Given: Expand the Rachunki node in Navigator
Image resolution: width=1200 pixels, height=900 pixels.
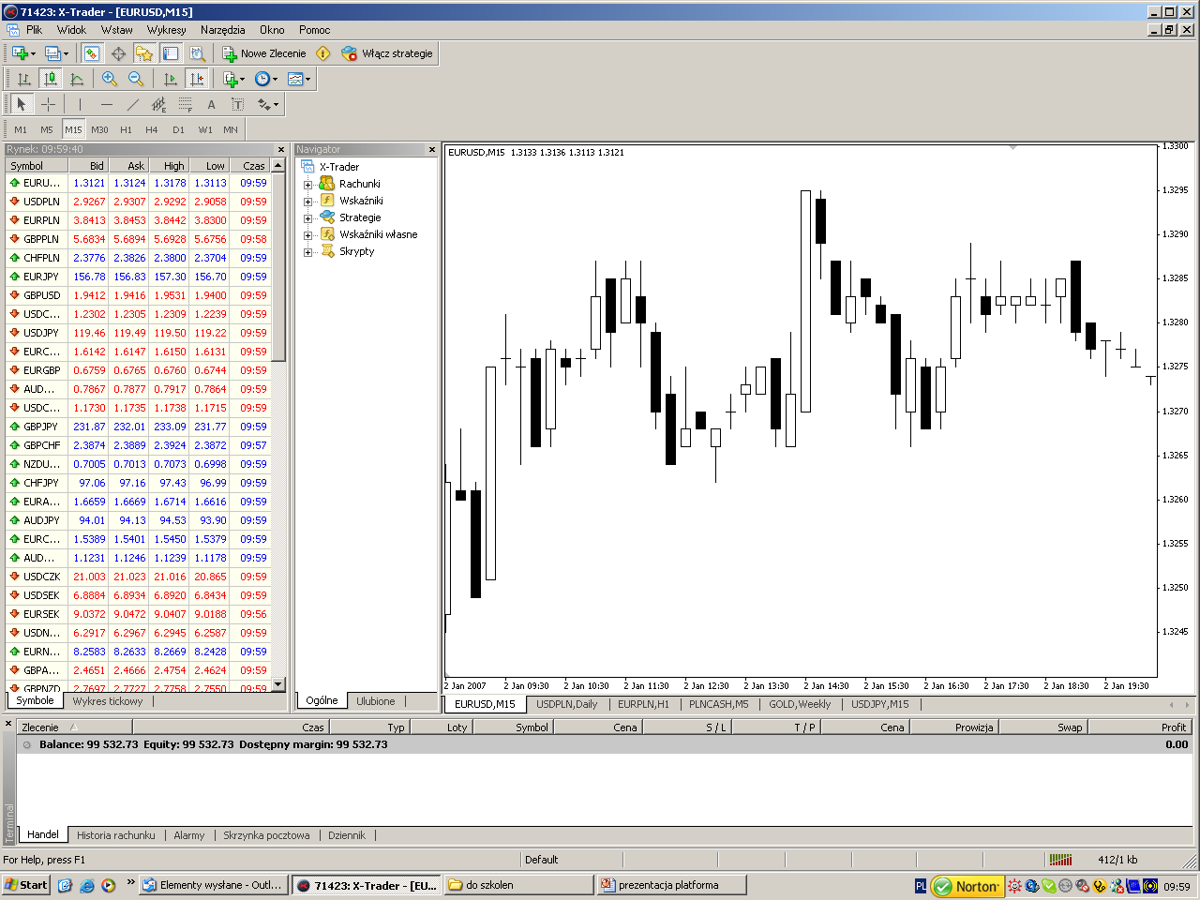Looking at the screenshot, I should pos(307,185).
